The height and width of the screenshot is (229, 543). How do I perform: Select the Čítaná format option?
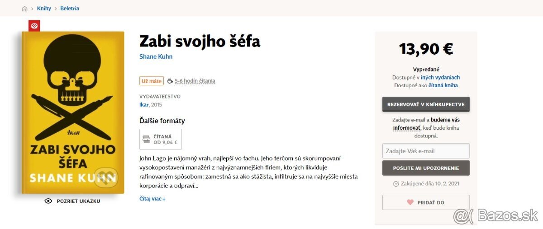161,139
